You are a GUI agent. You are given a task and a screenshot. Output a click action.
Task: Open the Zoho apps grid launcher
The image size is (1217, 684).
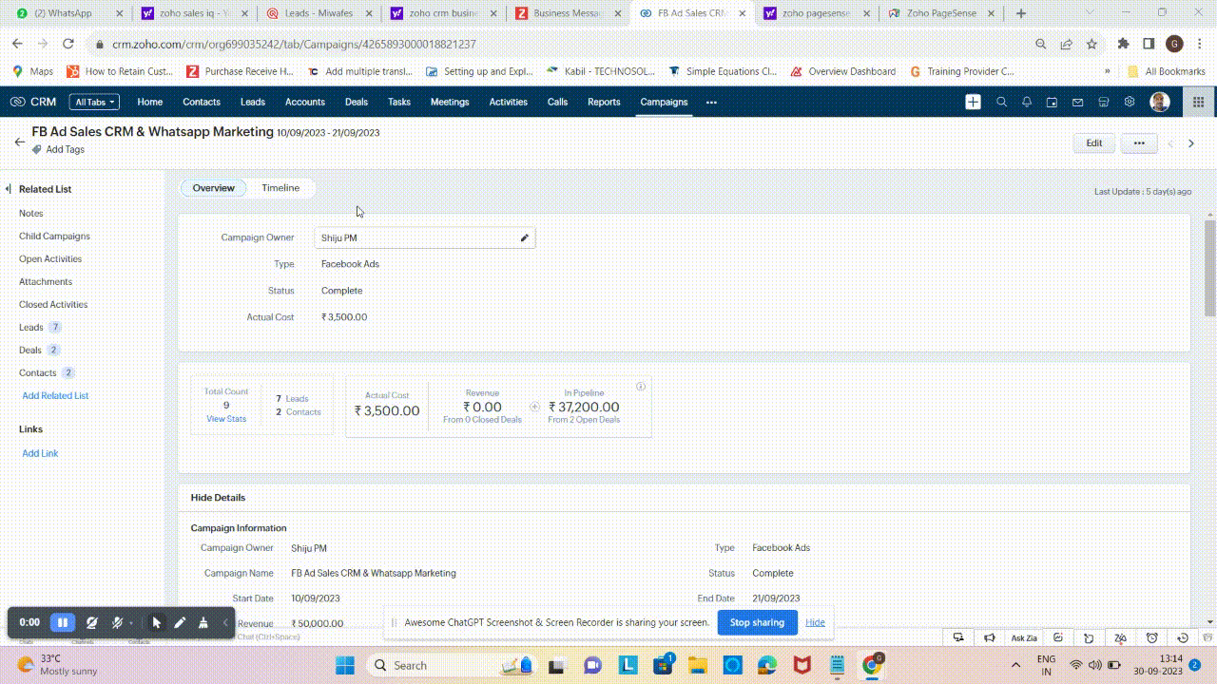[x=1199, y=102]
